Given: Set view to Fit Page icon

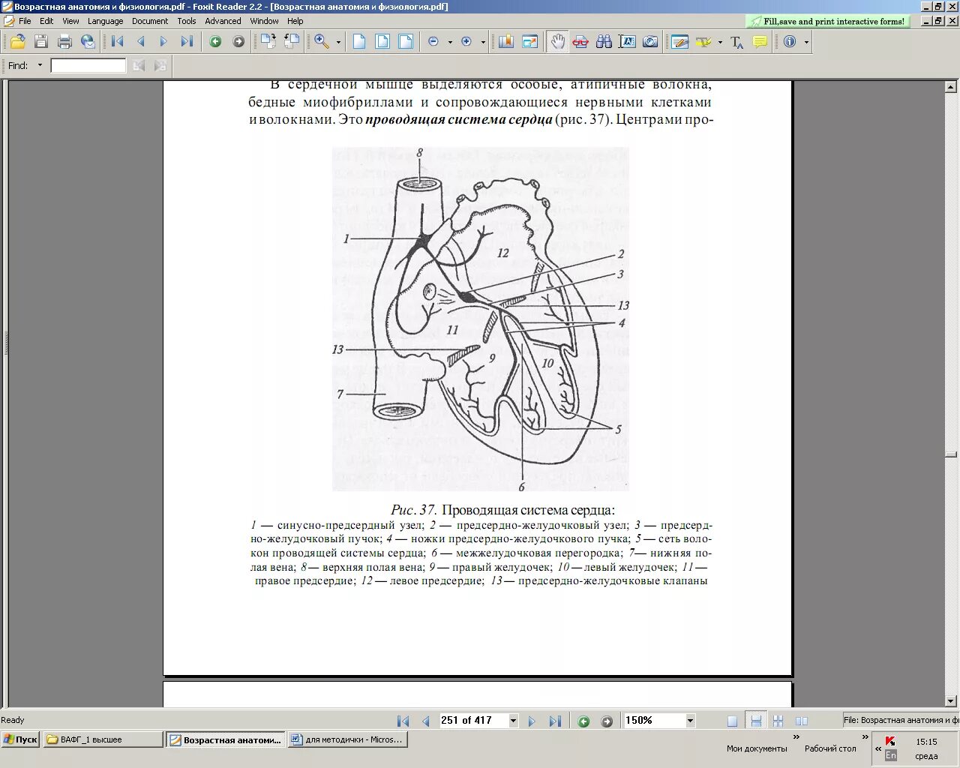Looking at the screenshot, I should 382,42.
